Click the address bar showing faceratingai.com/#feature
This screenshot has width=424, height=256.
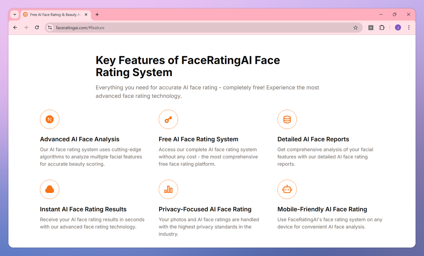(204, 27)
